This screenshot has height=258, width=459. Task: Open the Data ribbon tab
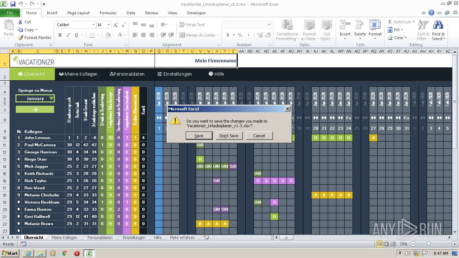[131, 13]
